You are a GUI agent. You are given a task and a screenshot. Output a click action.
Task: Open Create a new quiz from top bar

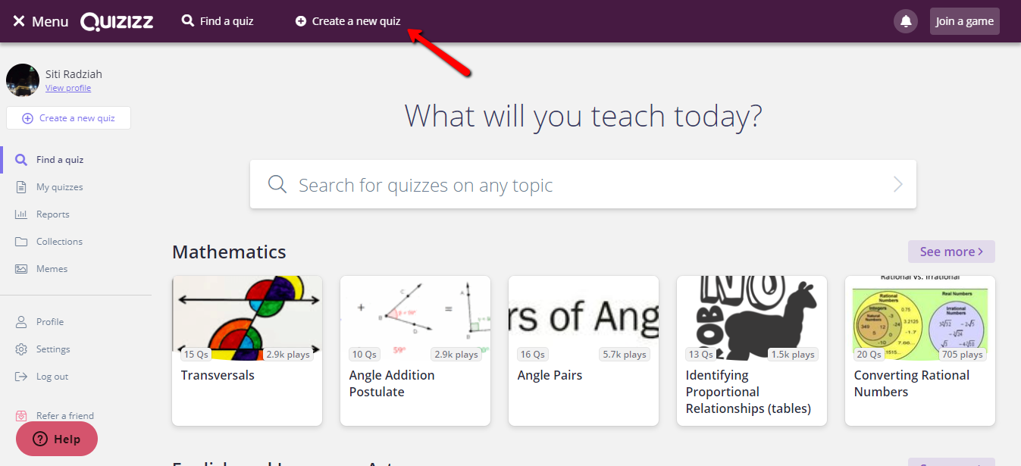(346, 20)
